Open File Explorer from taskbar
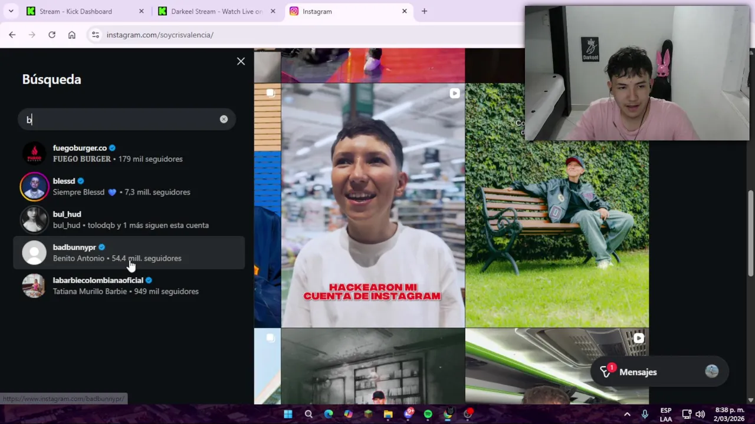The width and height of the screenshot is (755, 424). coord(388,414)
